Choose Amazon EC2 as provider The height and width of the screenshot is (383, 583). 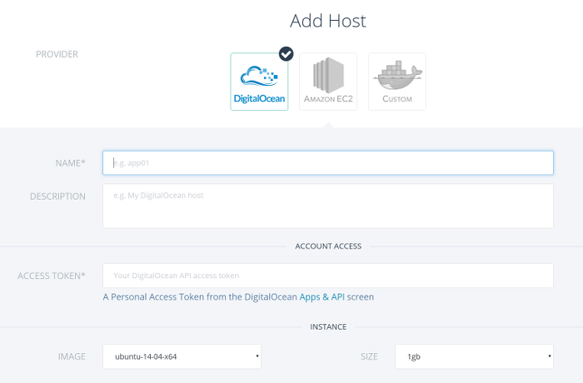pyautogui.click(x=328, y=82)
